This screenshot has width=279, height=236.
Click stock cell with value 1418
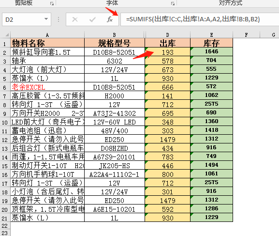[x=212, y=130]
